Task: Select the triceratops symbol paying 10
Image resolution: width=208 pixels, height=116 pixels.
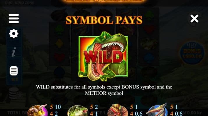Action: [x=38, y=110]
